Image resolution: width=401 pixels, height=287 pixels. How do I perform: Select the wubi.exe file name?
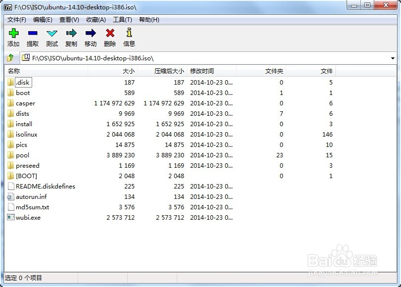click(28, 218)
